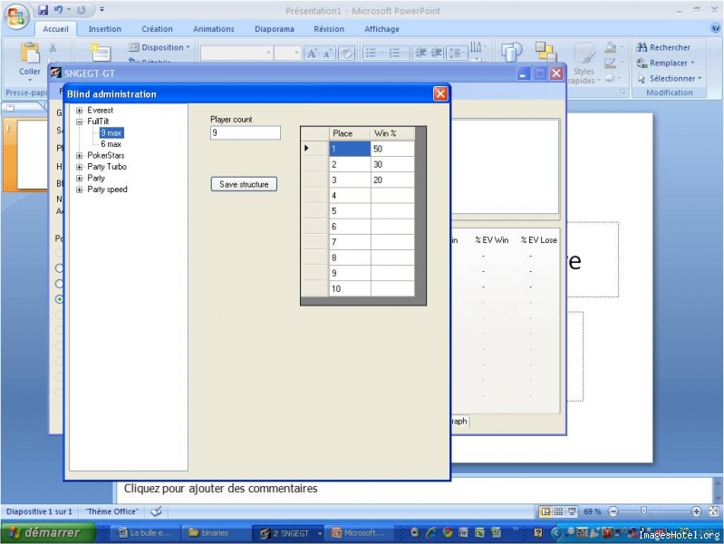Open the Affichage ribbon tab
724x544 pixels.
381,29
